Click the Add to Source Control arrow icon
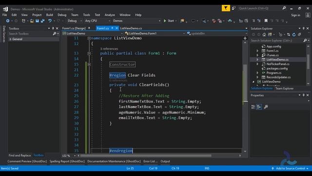Image resolution: width=312 pixels, height=176 pixels. click(273, 168)
